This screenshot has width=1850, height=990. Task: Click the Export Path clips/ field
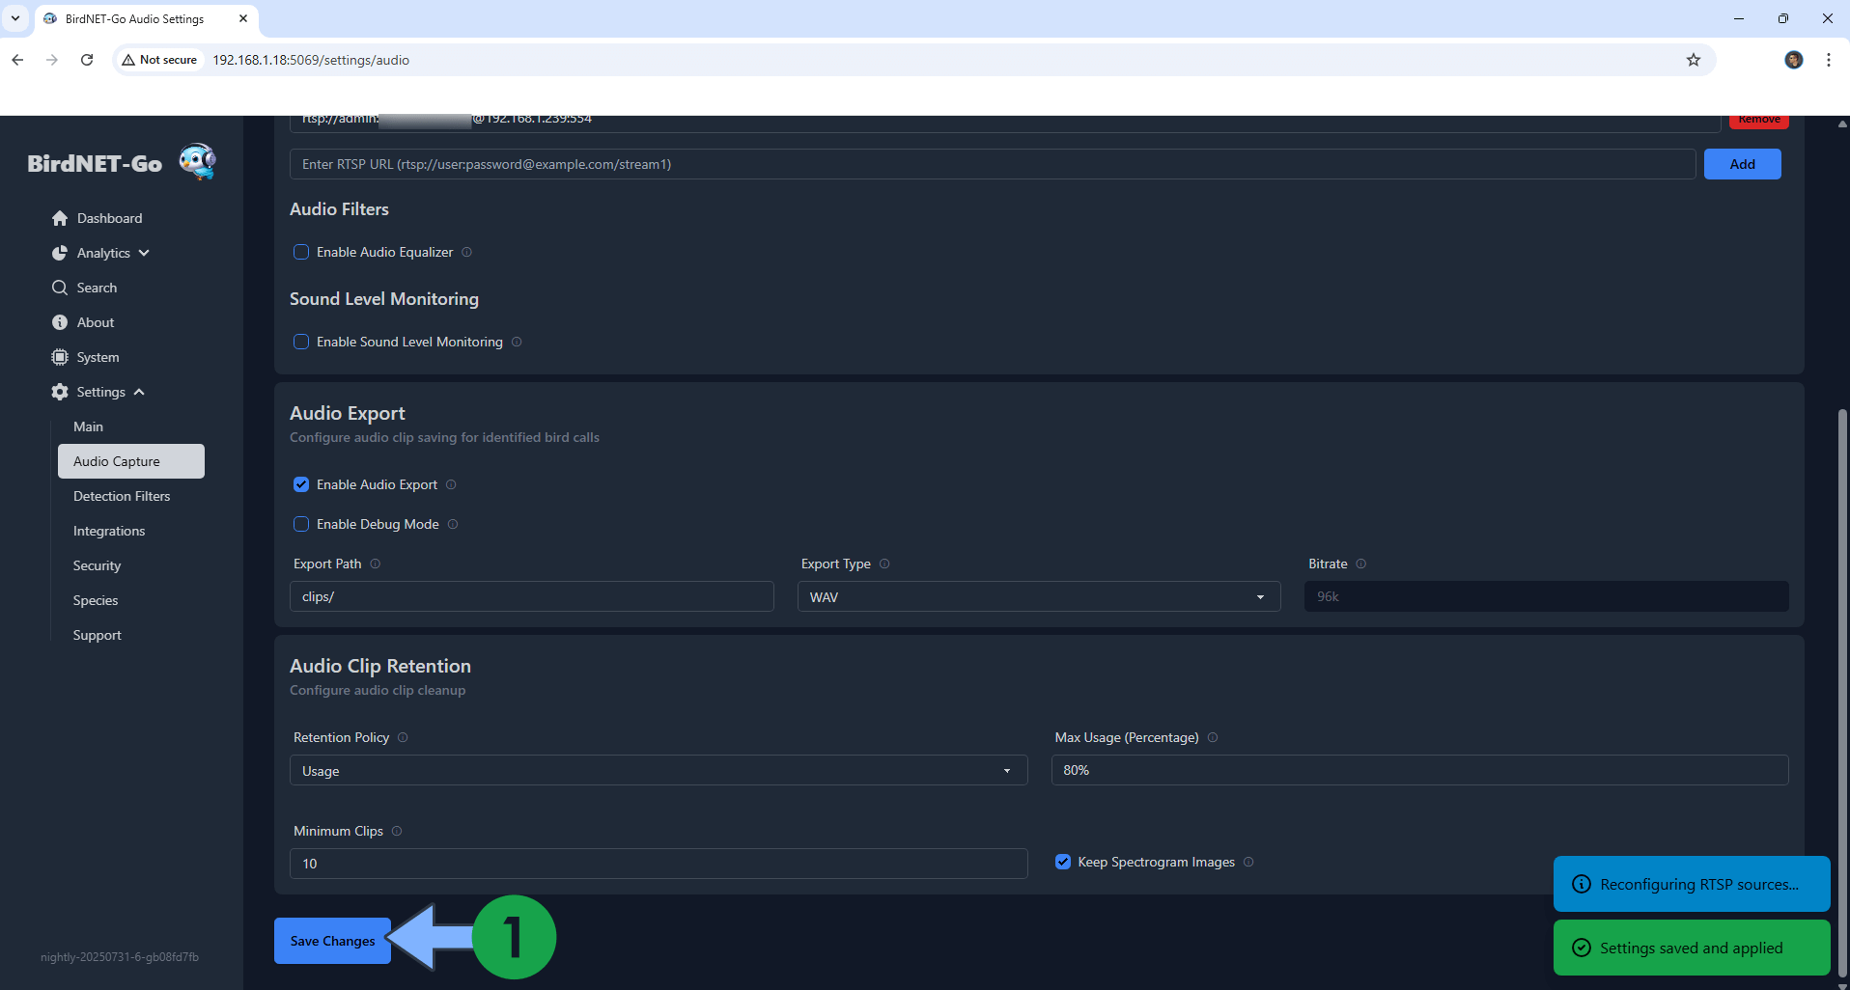[532, 596]
